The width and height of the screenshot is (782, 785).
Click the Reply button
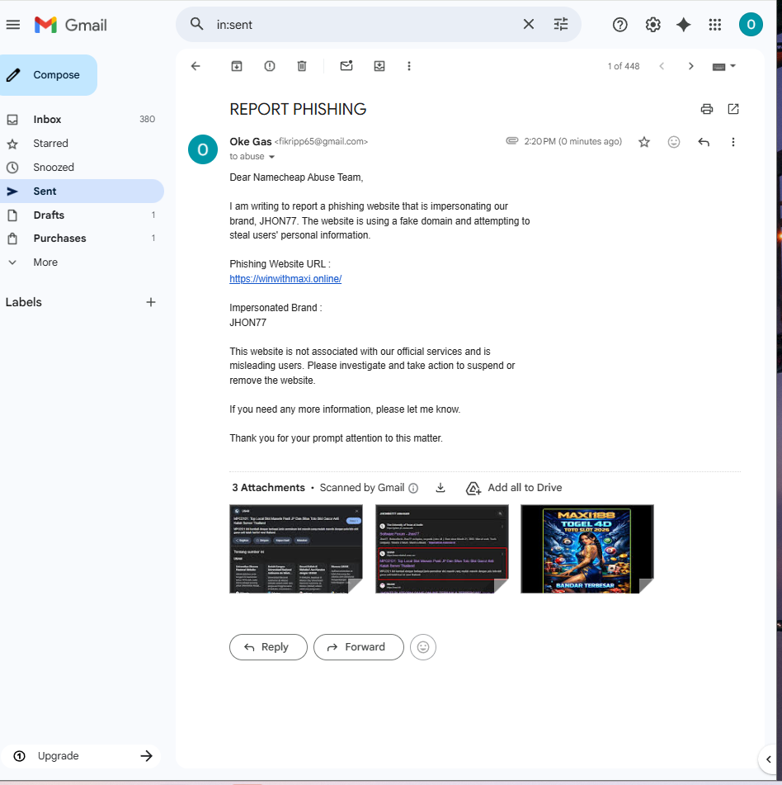[x=268, y=647]
